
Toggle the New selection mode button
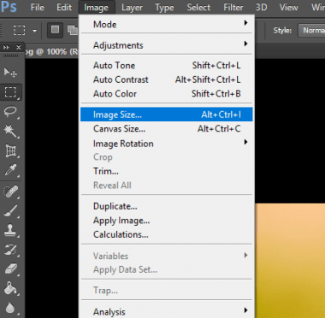(55, 30)
